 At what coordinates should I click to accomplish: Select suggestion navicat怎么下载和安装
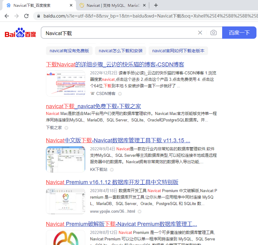pyautogui.click(x=120, y=51)
